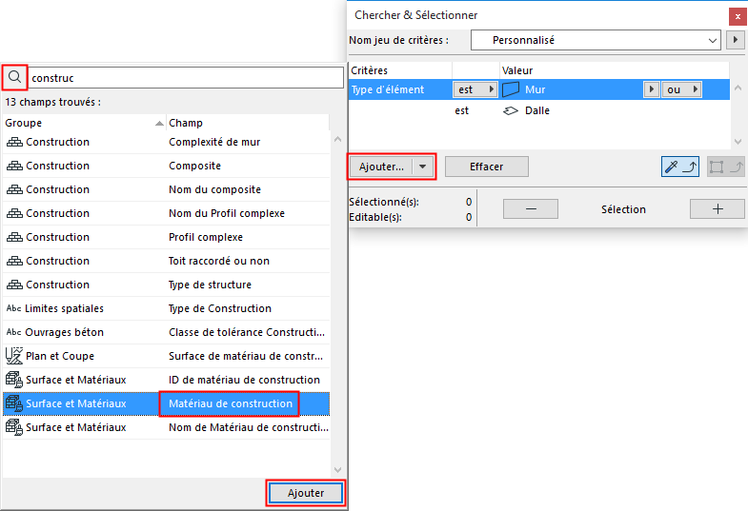Screen dimensions: 748x511
Task: Select 'Toit raccordé ou non' field
Action: [x=166, y=261]
